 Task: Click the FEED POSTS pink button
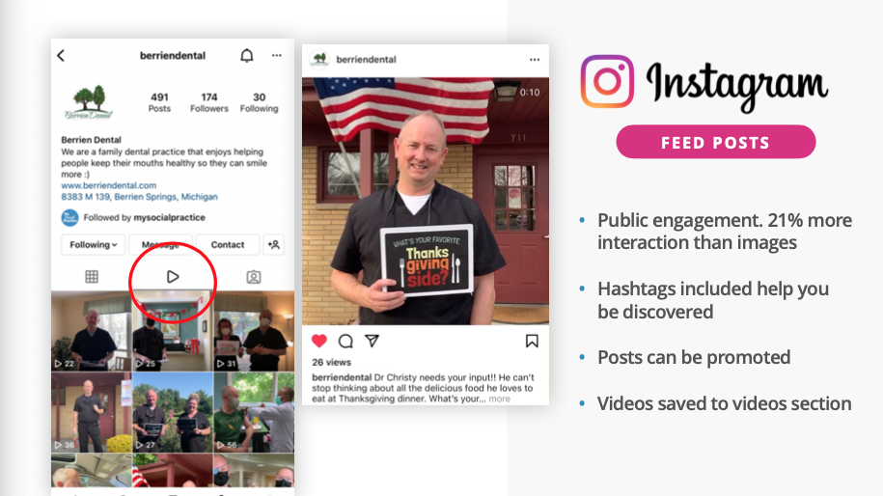point(716,142)
